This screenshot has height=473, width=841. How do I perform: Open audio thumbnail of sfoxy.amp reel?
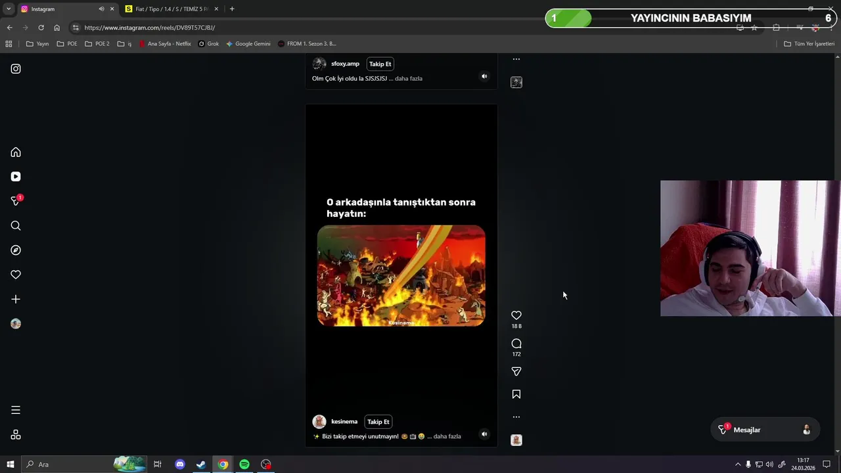[516, 82]
